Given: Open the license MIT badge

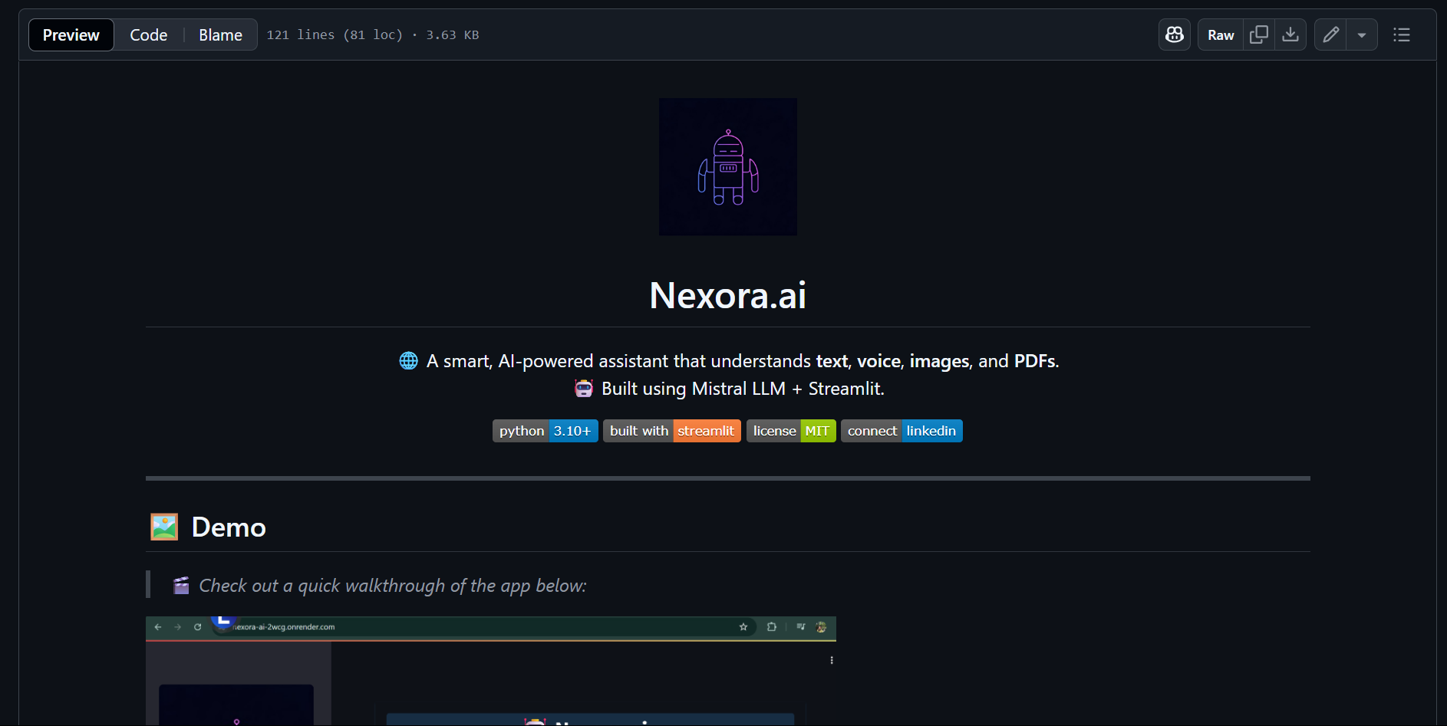Looking at the screenshot, I should click(791, 431).
